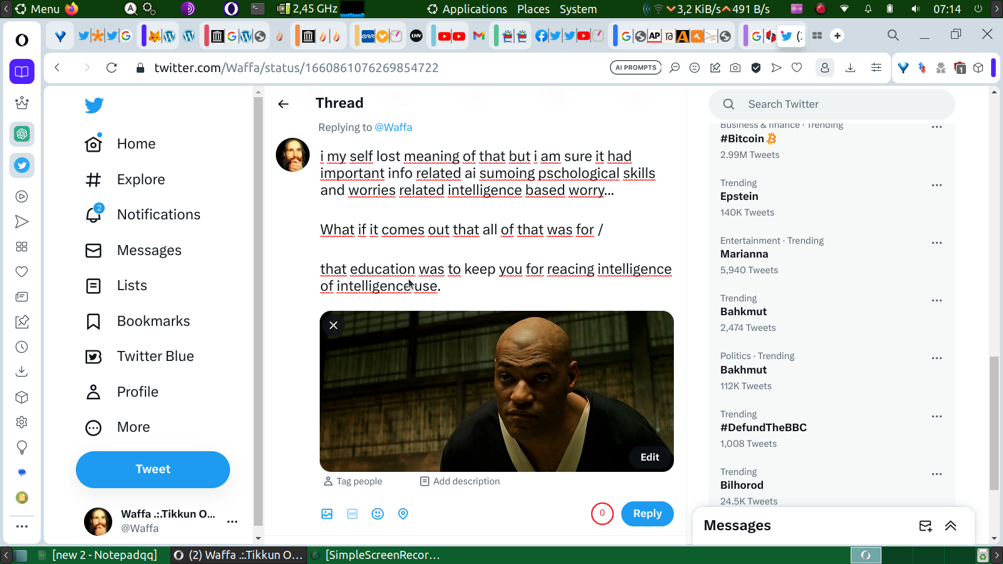The width and height of the screenshot is (1003, 564).
Task: Click the blue Tweet button
Action: pyautogui.click(x=153, y=469)
